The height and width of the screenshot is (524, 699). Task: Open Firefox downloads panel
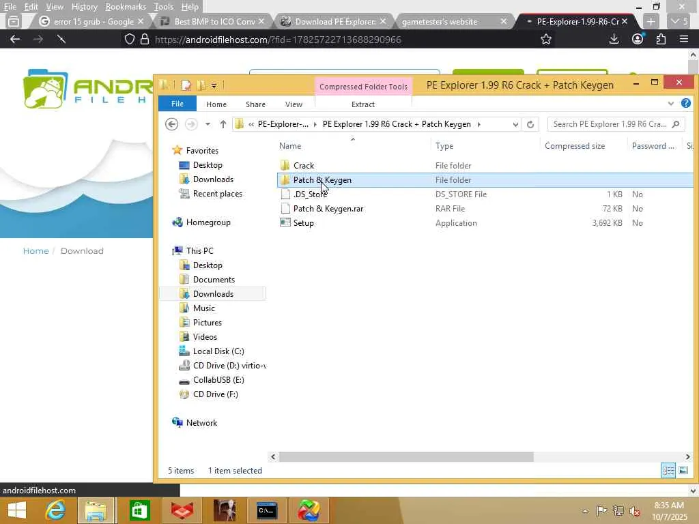(x=614, y=39)
